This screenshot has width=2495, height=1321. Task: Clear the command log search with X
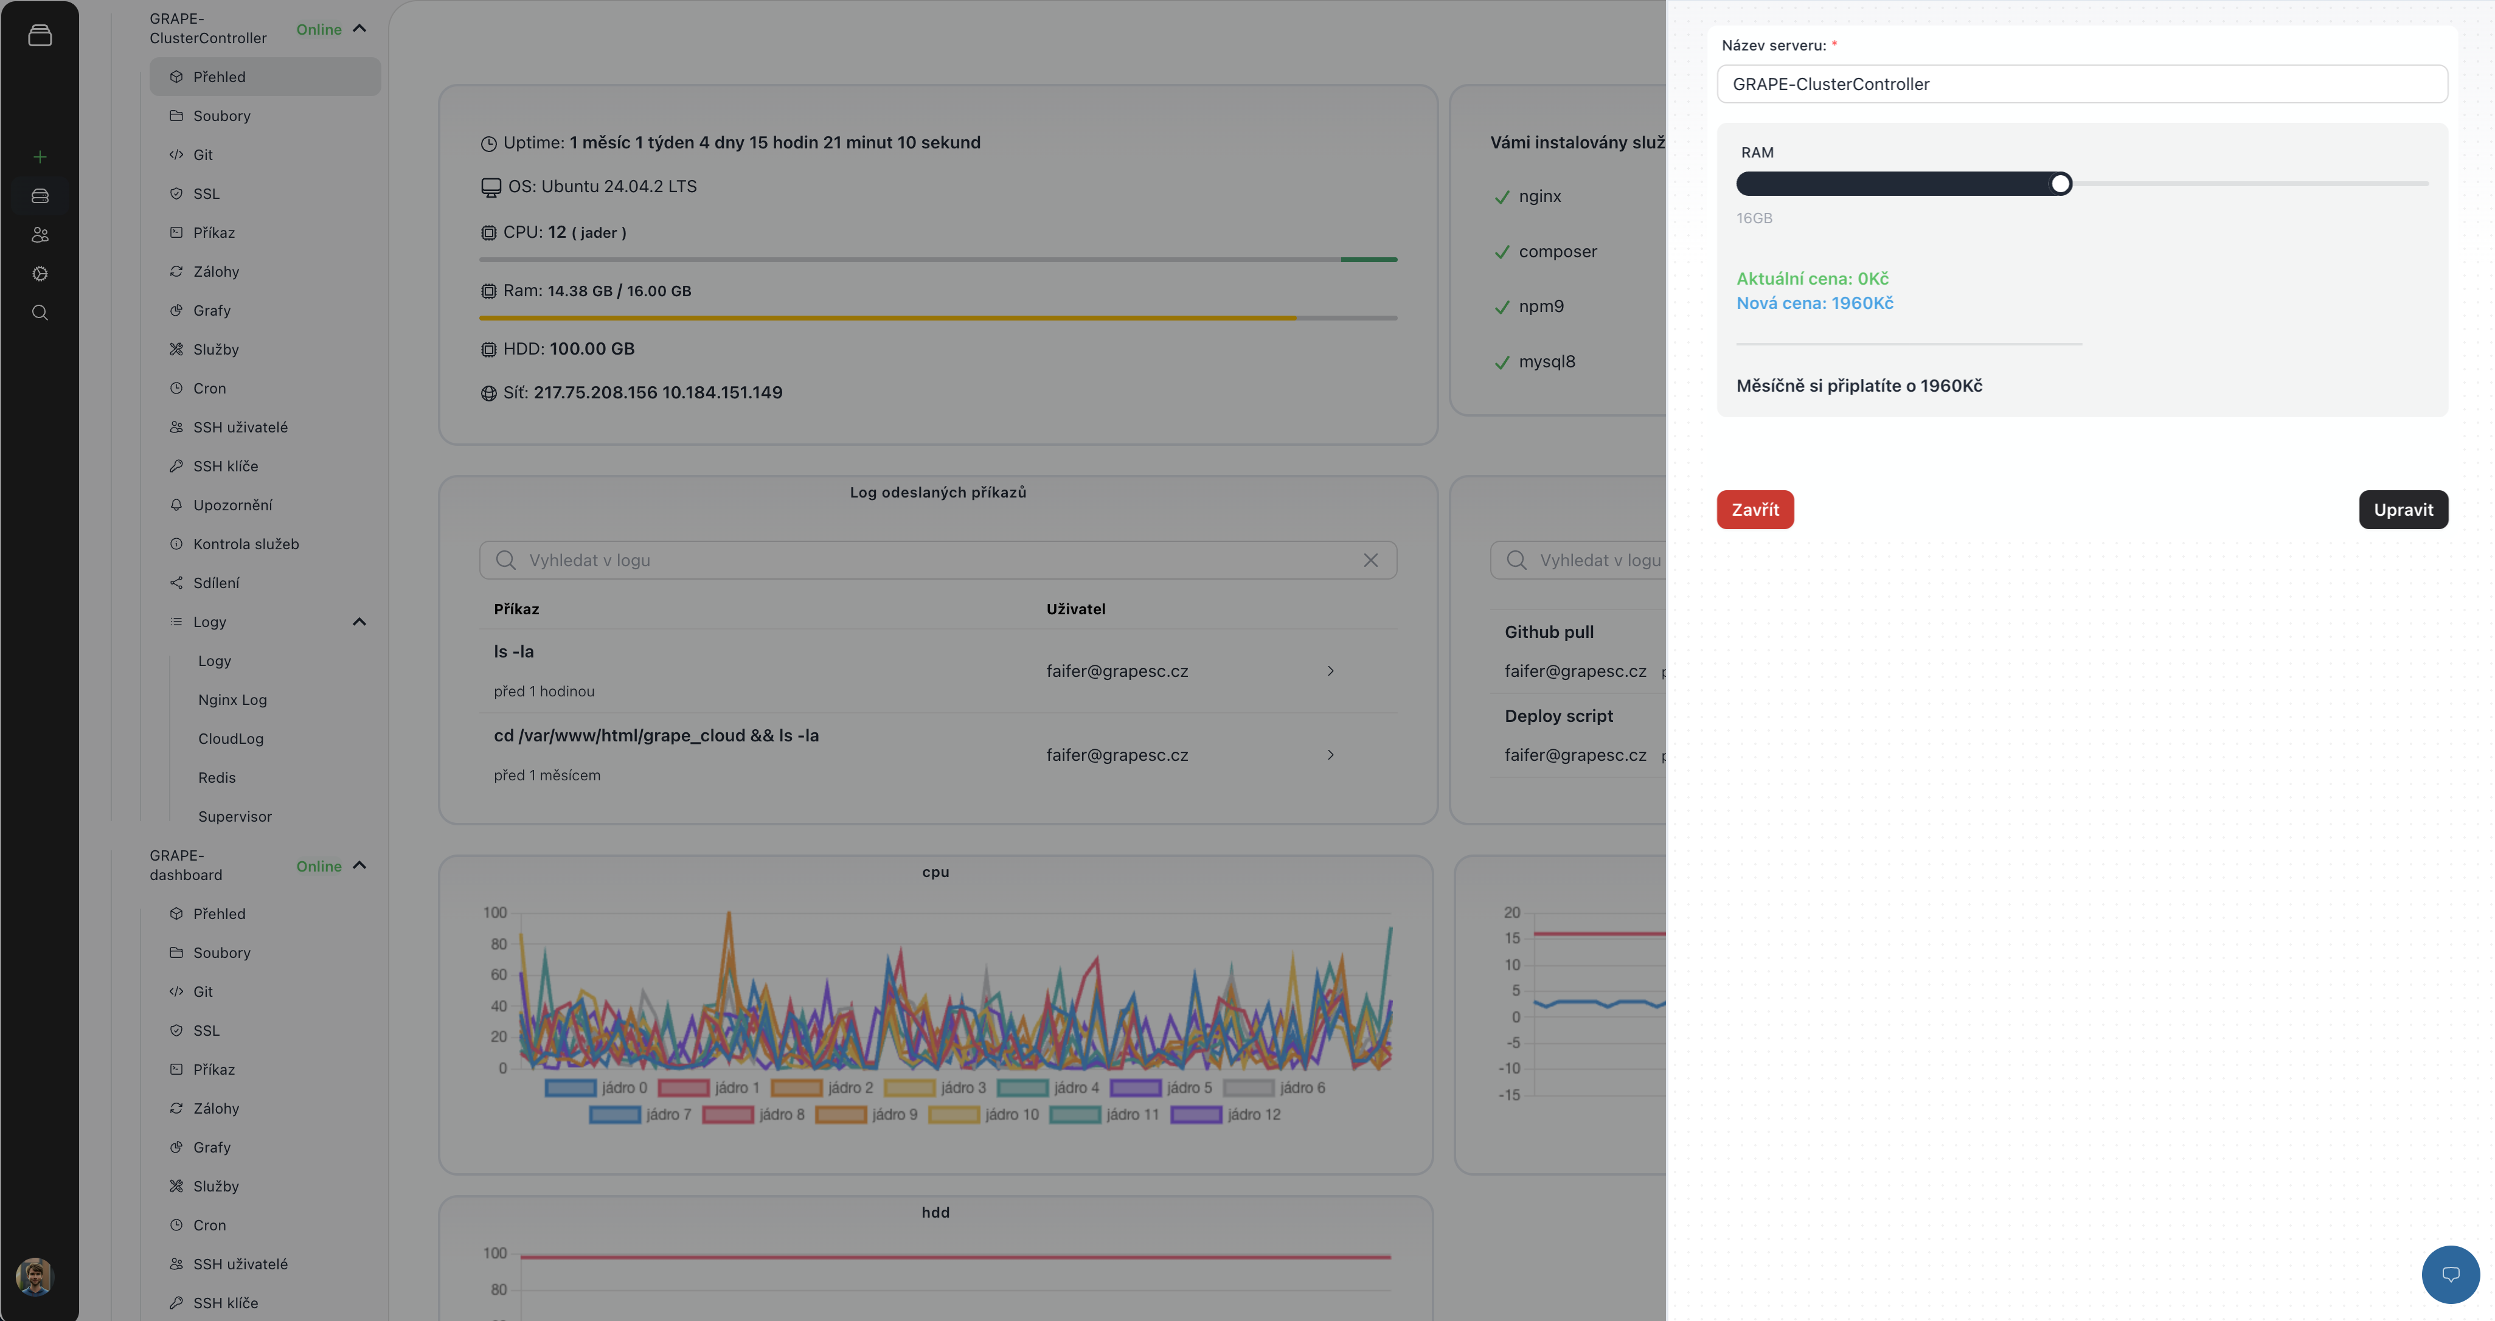tap(1370, 561)
